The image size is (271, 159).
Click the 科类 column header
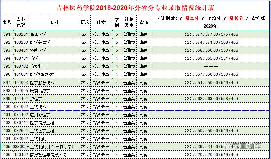pos(101,22)
